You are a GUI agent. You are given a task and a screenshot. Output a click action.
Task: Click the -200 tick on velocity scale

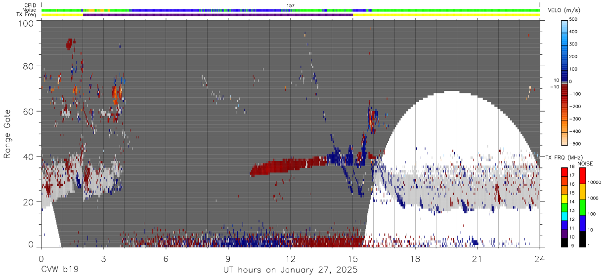pyautogui.click(x=575, y=107)
